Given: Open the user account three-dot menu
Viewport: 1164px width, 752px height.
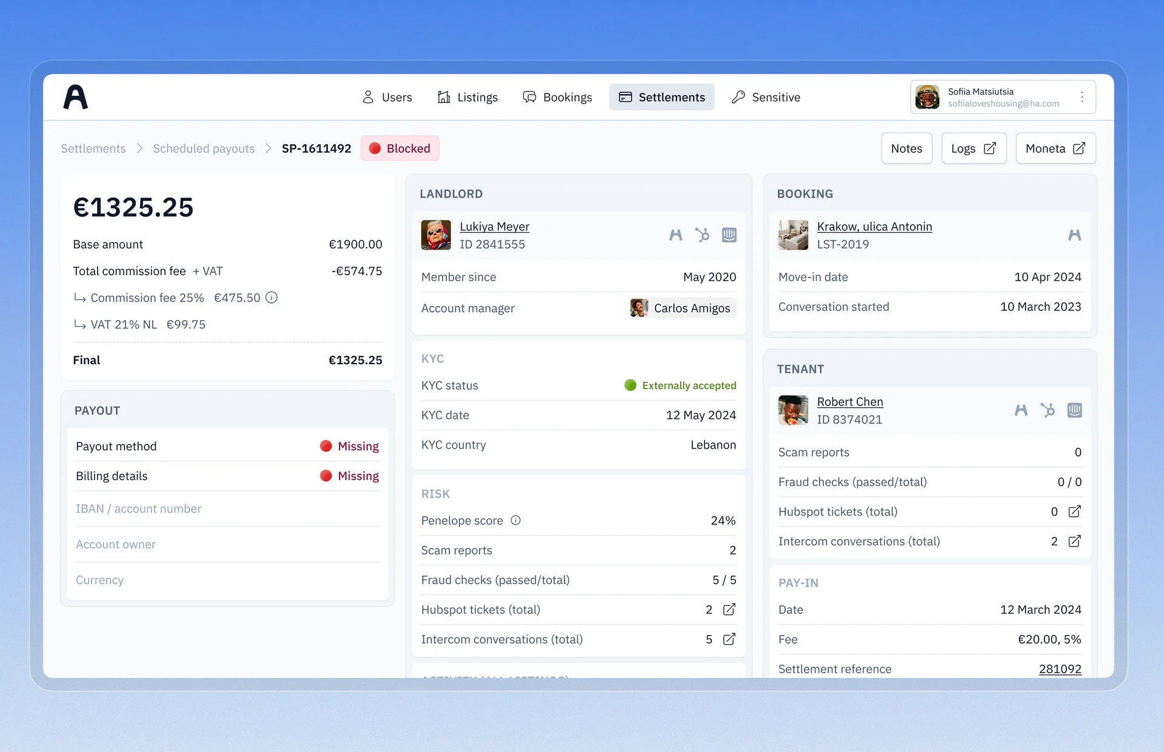Looking at the screenshot, I should (1082, 97).
